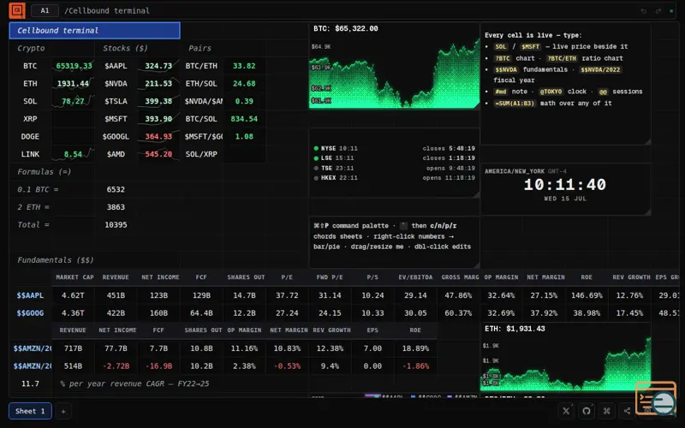The width and height of the screenshot is (685, 428).
Task: Select AMZN net income cell -2.72B
Action: click(x=116, y=366)
